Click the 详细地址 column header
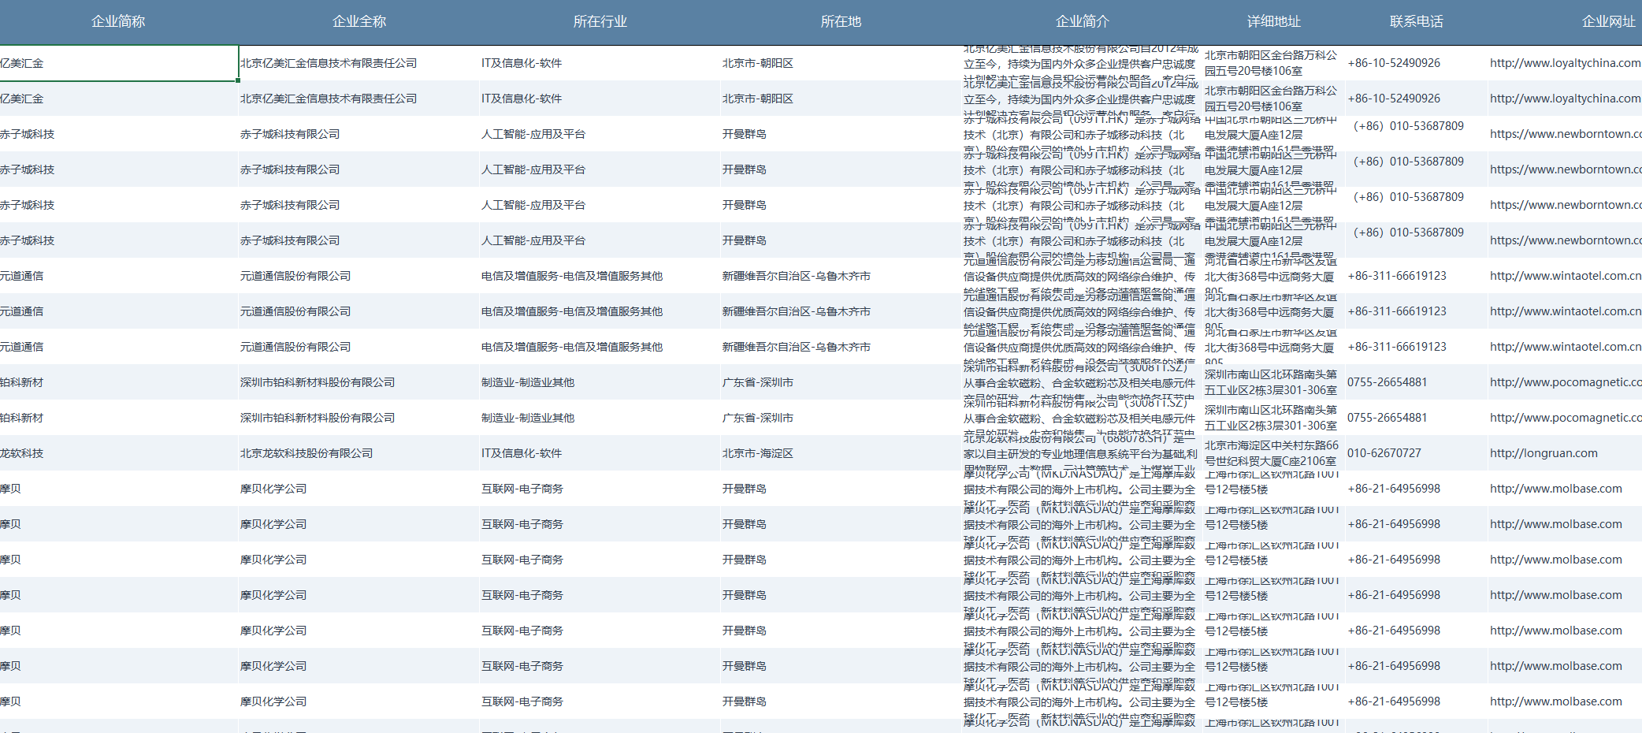The image size is (1642, 733). click(x=1273, y=21)
